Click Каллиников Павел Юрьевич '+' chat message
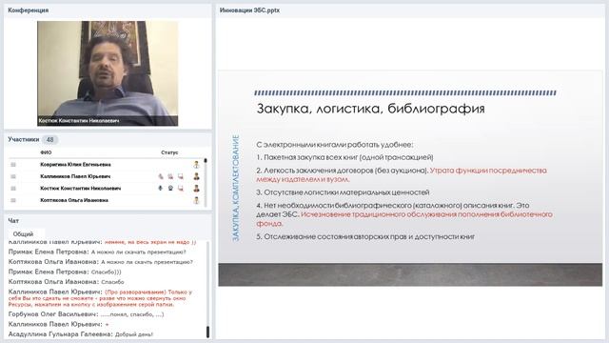This screenshot has width=609, height=343. pyautogui.click(x=58, y=324)
